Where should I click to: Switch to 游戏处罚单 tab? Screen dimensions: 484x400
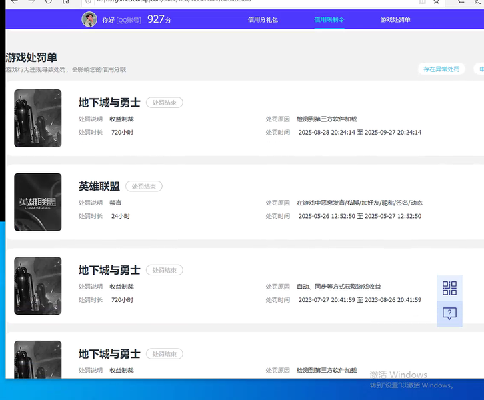(395, 20)
